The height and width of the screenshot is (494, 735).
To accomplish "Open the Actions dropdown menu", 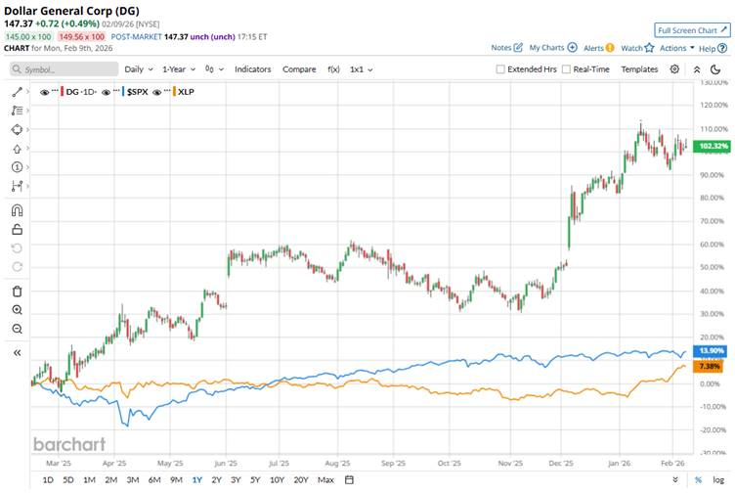I will (676, 48).
